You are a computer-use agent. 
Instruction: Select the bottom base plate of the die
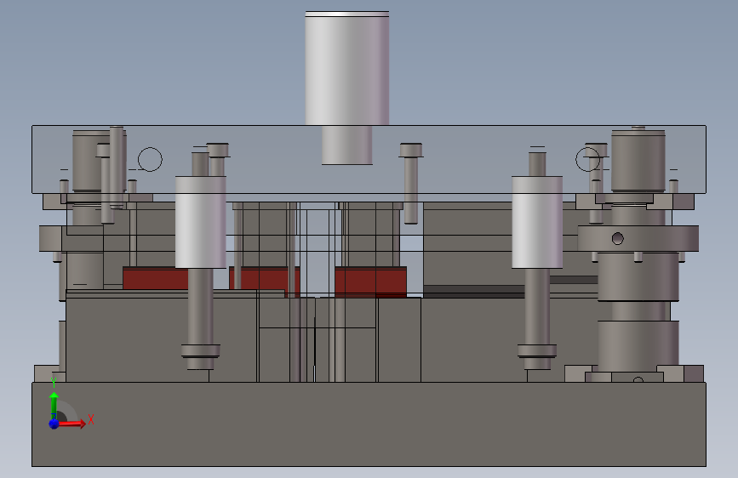coord(369,424)
